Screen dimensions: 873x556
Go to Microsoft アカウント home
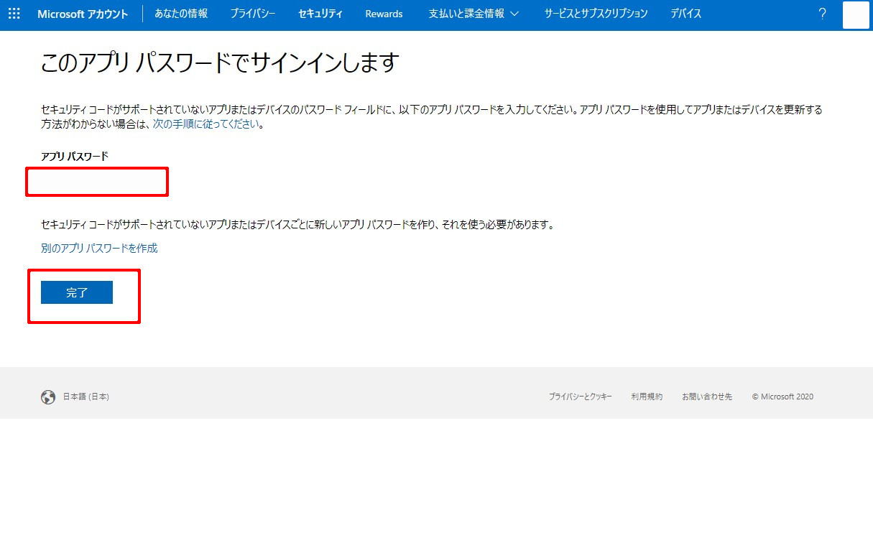(83, 14)
